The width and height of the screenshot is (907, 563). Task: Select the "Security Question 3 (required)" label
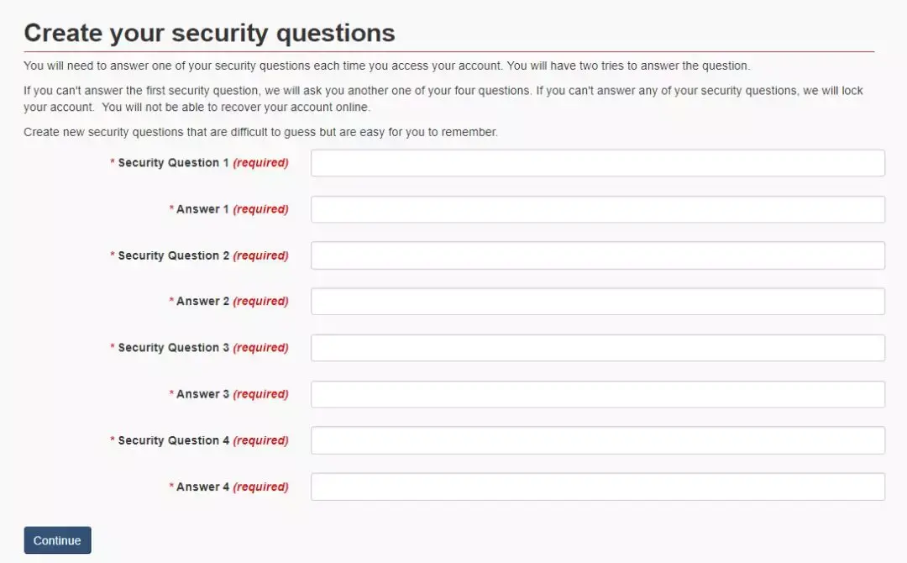pyautogui.click(x=200, y=348)
